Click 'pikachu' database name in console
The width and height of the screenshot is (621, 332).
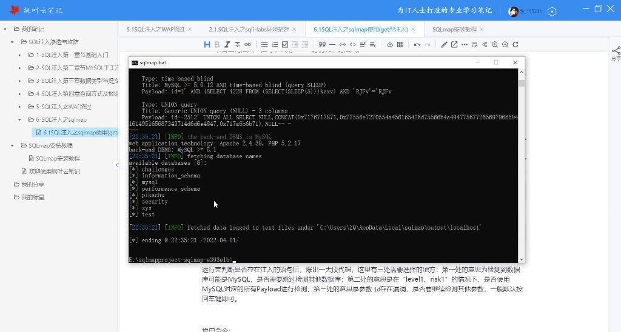point(153,195)
